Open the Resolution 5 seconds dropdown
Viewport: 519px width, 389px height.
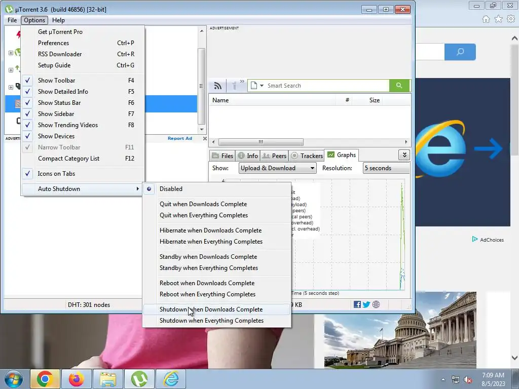[386, 168]
